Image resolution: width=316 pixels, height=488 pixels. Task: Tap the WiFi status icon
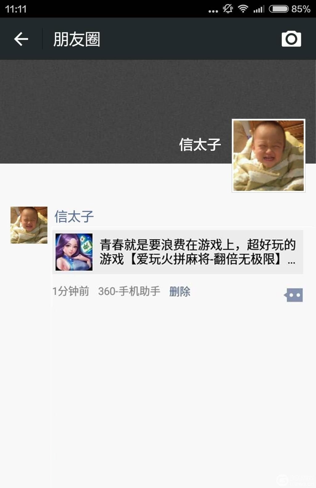point(243,9)
